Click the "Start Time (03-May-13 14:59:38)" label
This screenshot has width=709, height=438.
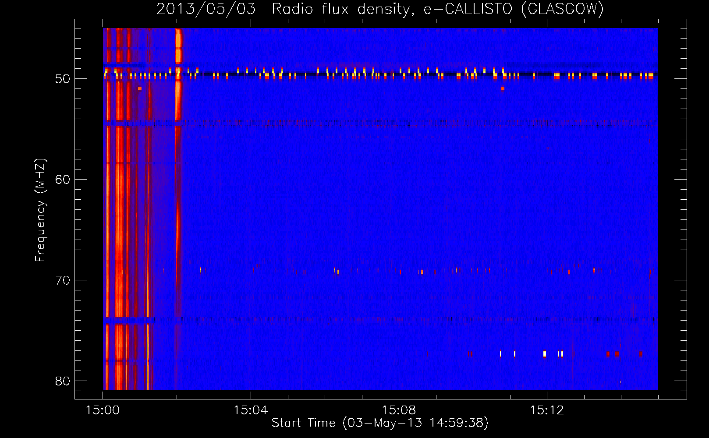pyautogui.click(x=380, y=423)
